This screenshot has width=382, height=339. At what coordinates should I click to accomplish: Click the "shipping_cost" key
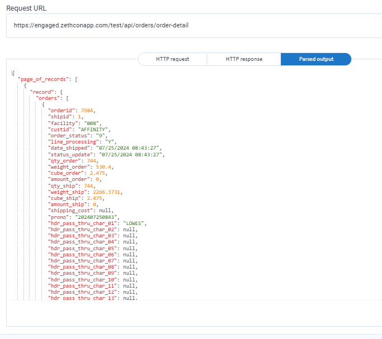pyautogui.click(x=70, y=211)
